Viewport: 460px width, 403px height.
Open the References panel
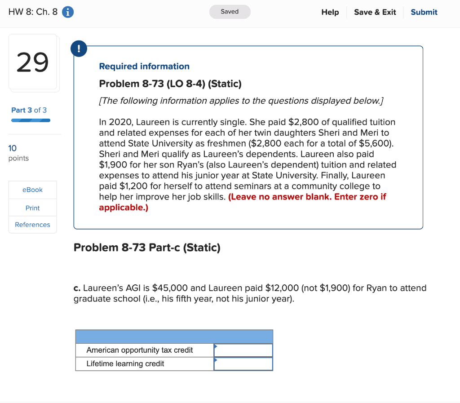pos(32,225)
